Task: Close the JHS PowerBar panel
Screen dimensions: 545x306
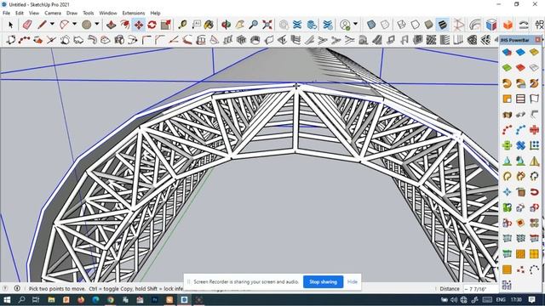Action: click(x=538, y=40)
